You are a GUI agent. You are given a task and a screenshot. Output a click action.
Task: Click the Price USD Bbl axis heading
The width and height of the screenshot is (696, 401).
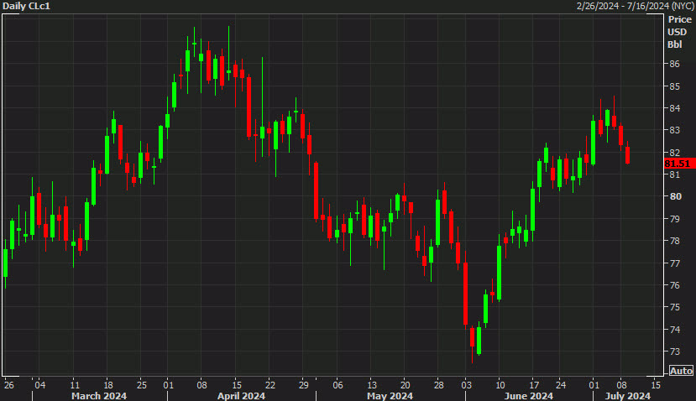(x=679, y=32)
